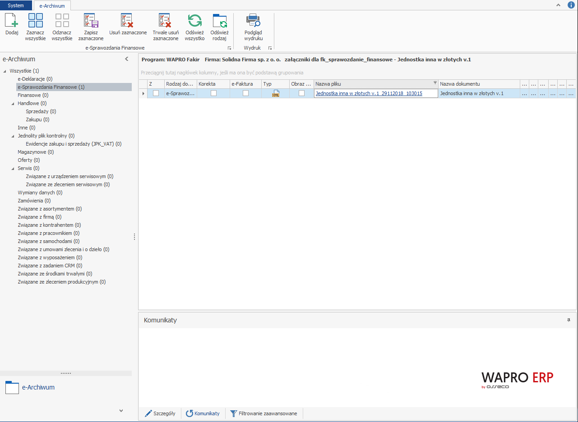Screen dimensions: 578x422
Task: Click the filter icon in Nazwa pliku header
Action: (x=435, y=83)
